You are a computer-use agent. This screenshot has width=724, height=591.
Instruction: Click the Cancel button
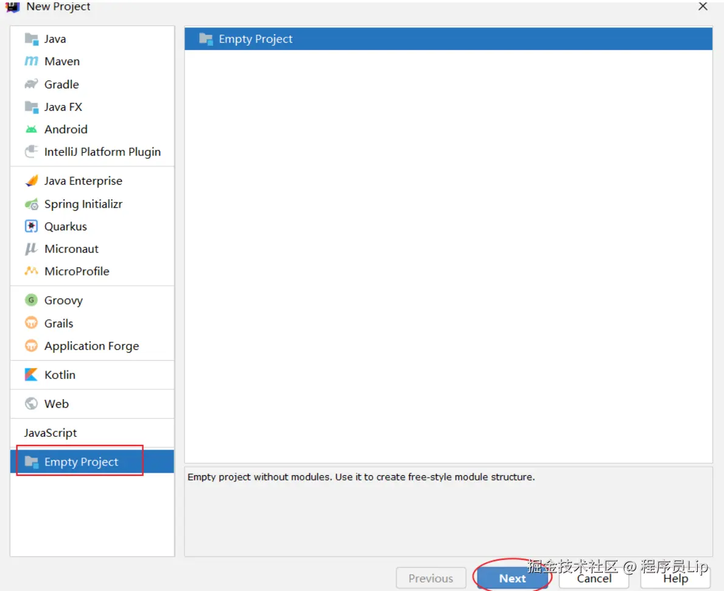(594, 578)
